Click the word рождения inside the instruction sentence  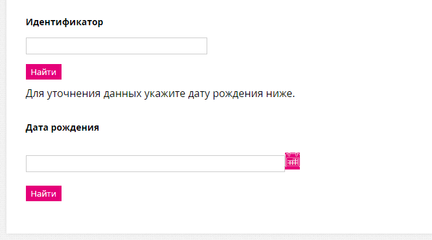point(238,94)
